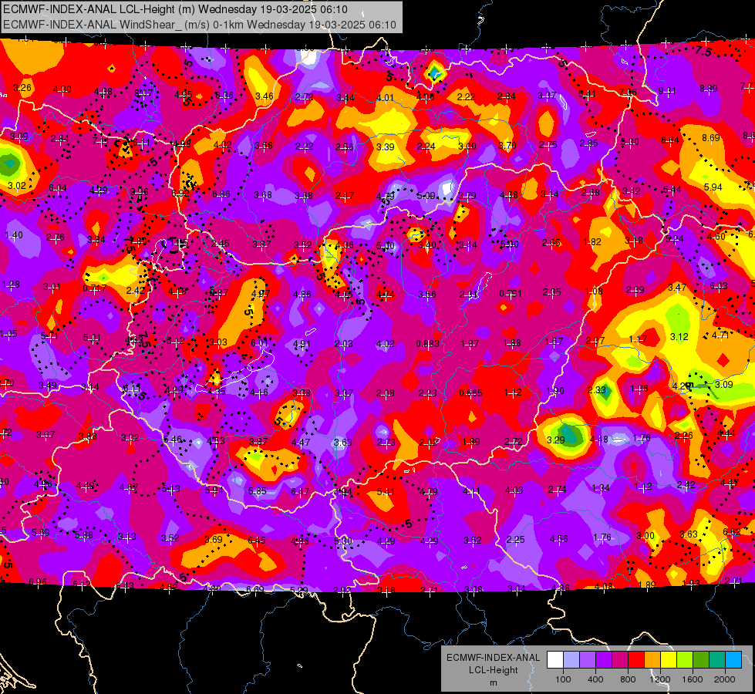Pick the magenta swatch left of the 800 tick
This screenshot has width=755, height=694.
(x=620, y=660)
